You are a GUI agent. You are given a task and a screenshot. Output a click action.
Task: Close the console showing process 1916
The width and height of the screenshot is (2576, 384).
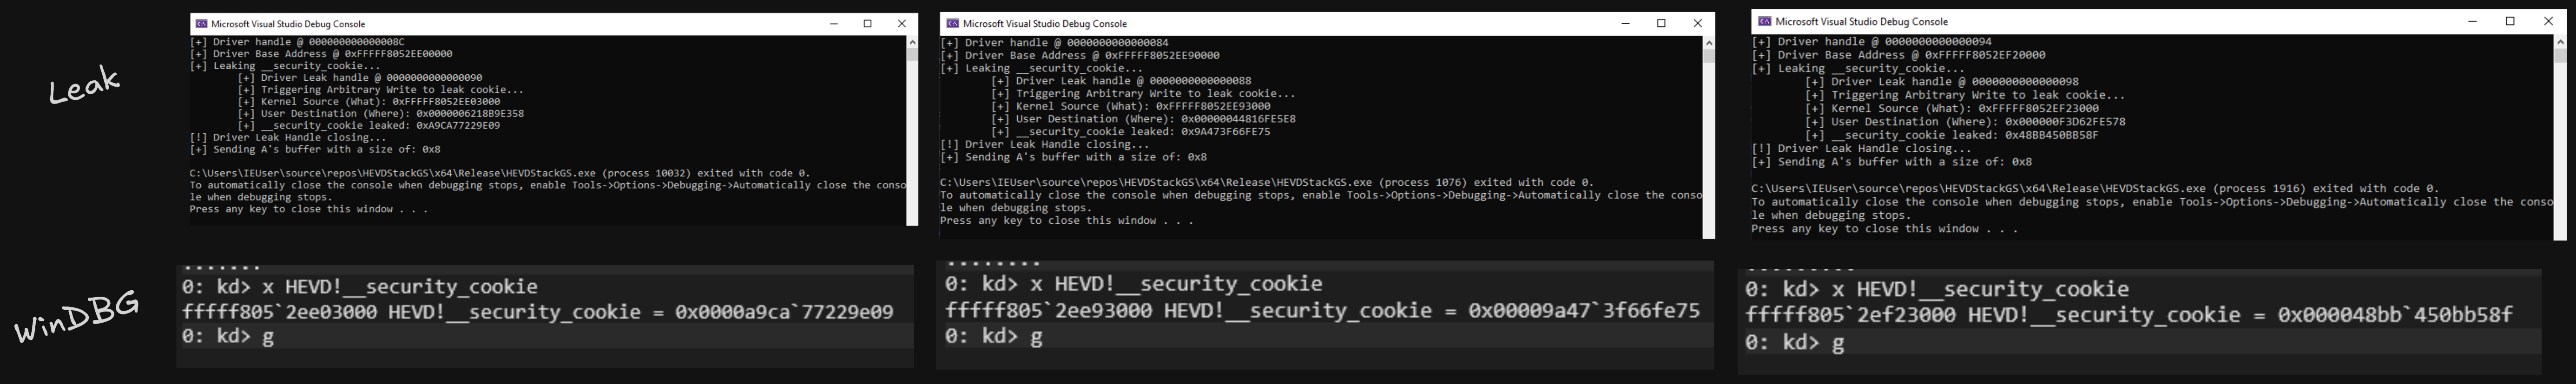[x=2548, y=21]
